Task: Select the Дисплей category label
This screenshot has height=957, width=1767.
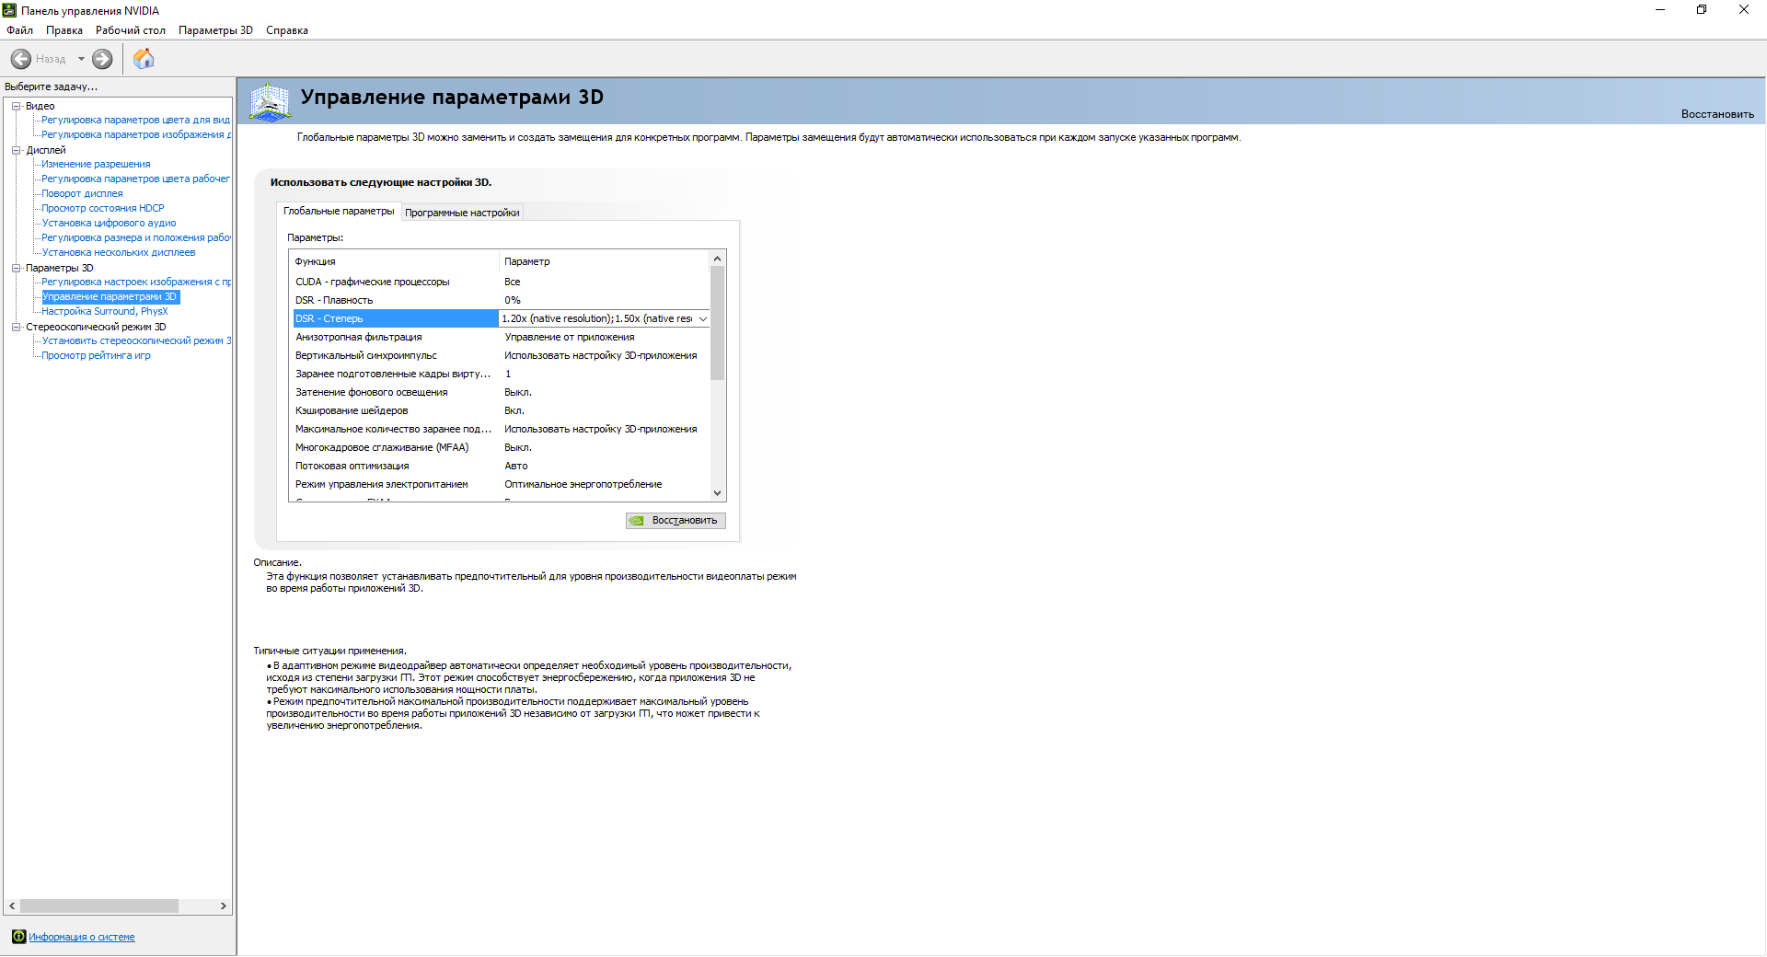Action: click(x=46, y=150)
